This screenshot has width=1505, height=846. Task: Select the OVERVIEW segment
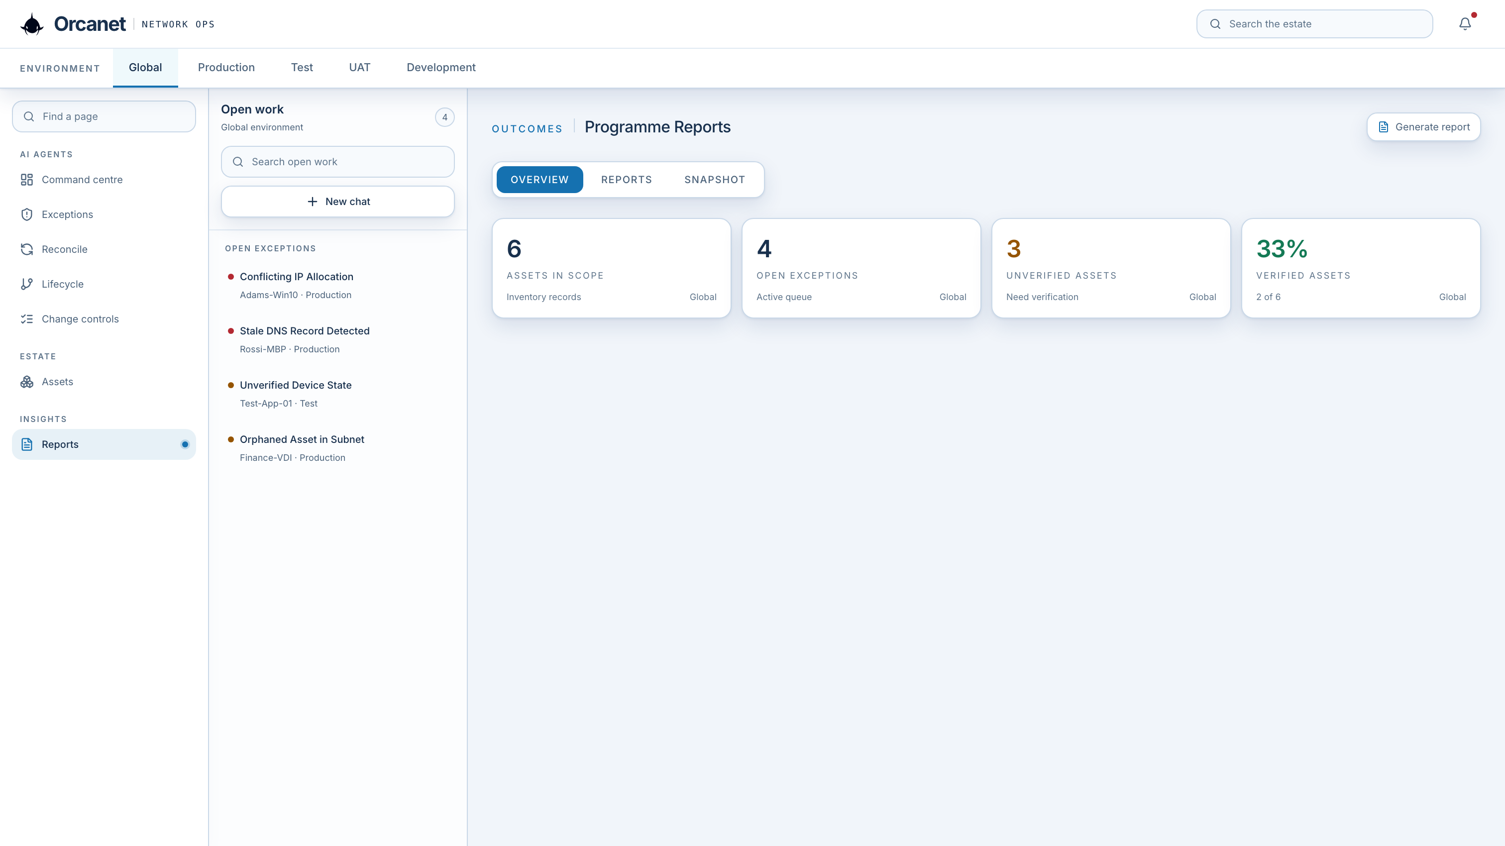point(539,179)
